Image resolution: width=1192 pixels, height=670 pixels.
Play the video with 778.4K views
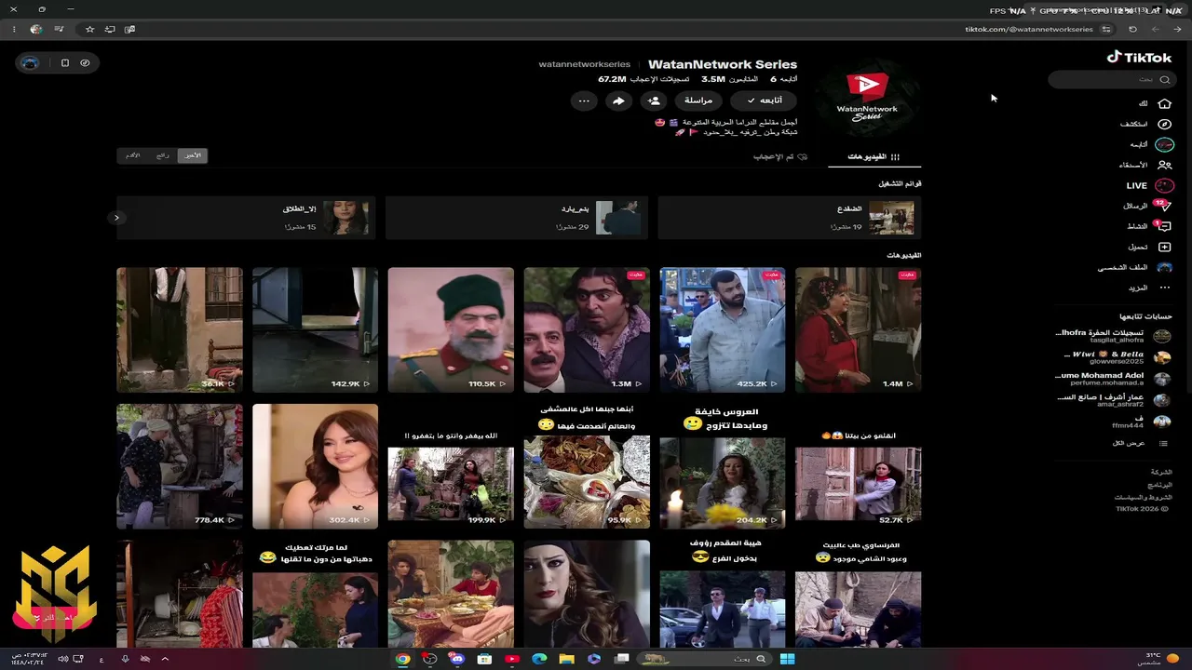[x=179, y=466]
